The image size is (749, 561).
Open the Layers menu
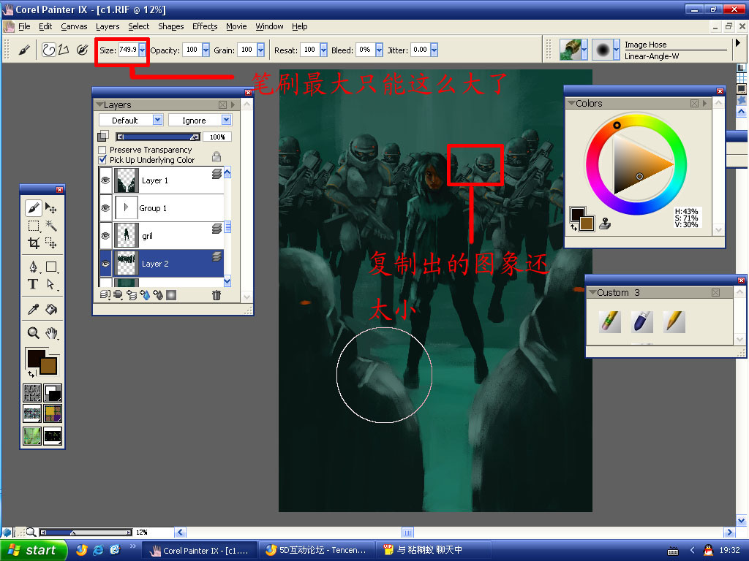pyautogui.click(x=108, y=27)
